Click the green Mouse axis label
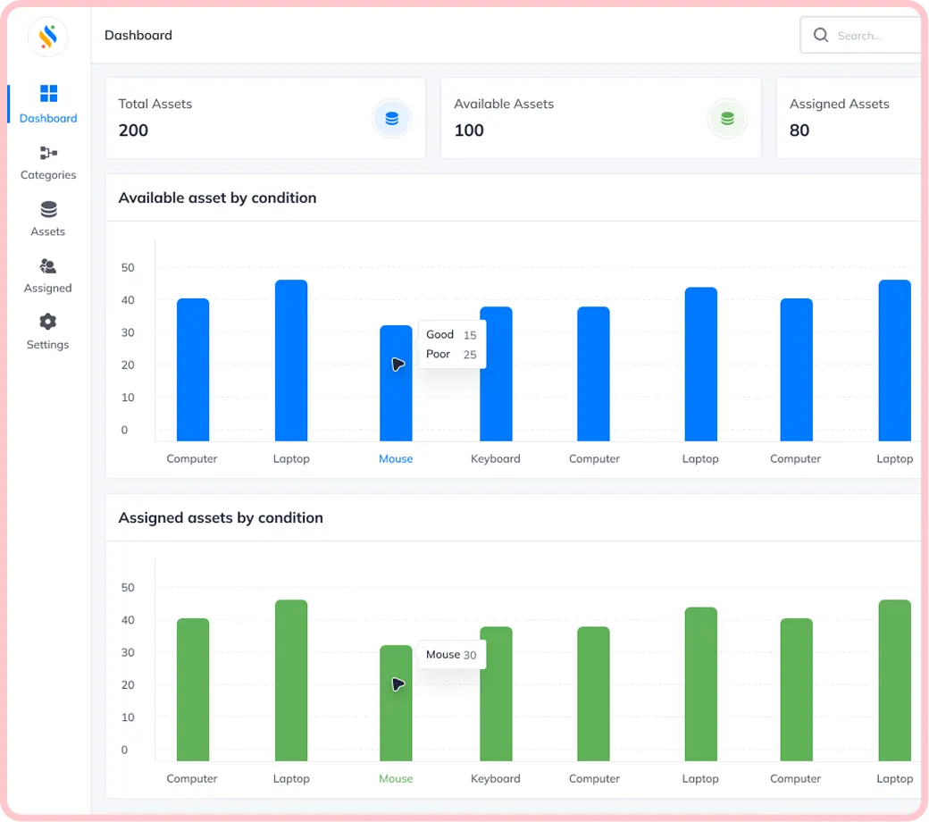The image size is (929, 822). pos(396,779)
